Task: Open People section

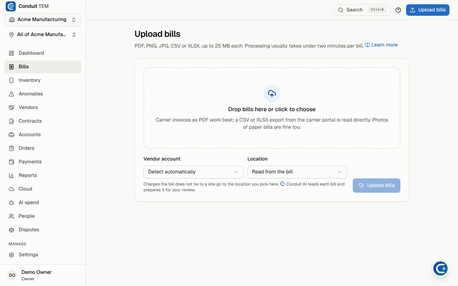Action: [43, 216]
